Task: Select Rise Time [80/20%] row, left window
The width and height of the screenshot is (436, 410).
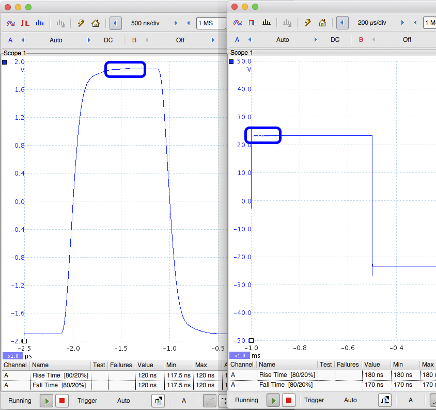Action: pos(114,375)
